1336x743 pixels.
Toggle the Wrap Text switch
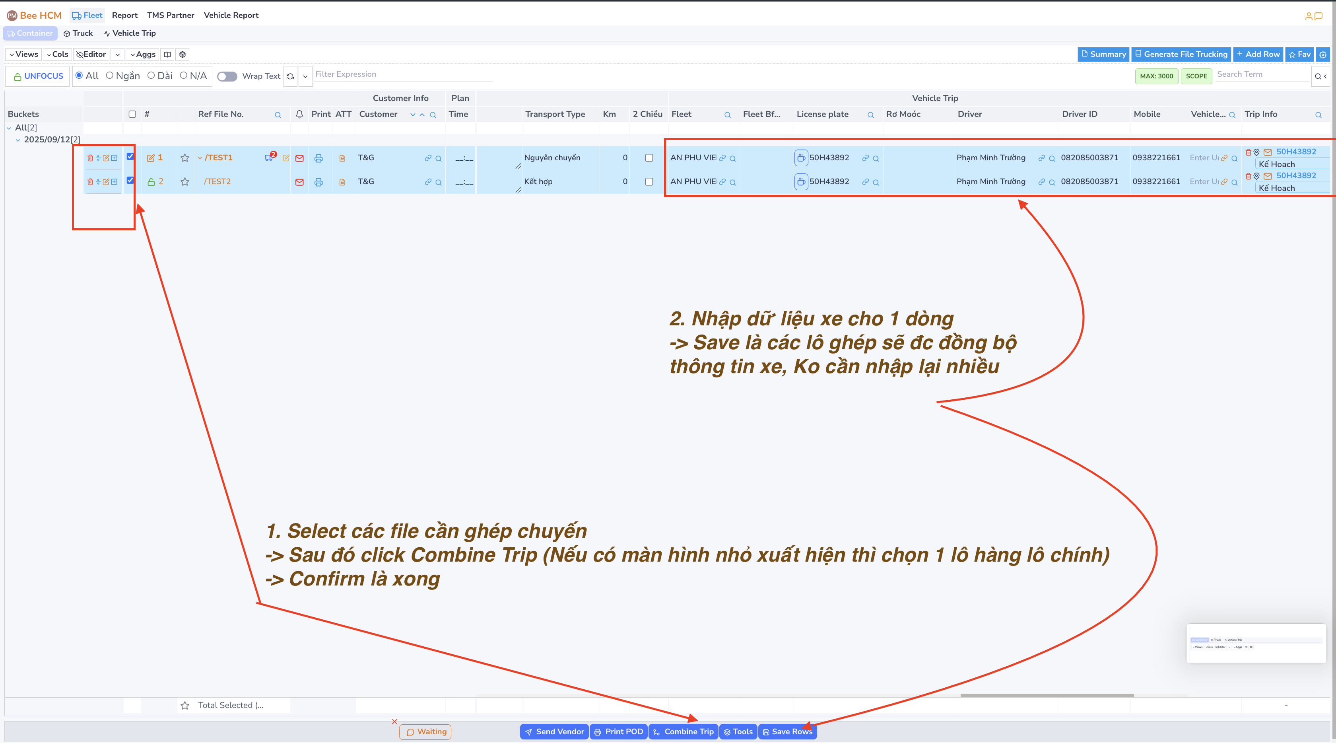(227, 76)
